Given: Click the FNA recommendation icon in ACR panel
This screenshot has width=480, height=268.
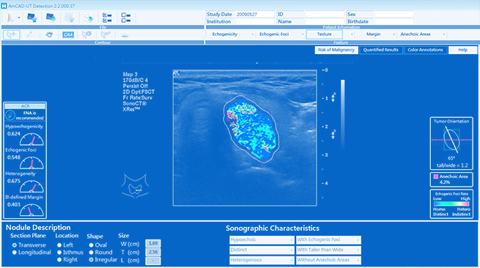Looking at the screenshot, I should click(x=10, y=116).
